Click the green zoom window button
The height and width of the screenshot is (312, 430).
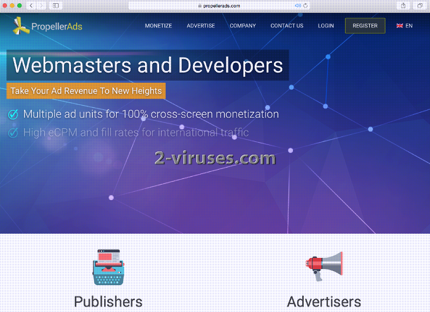click(19, 5)
